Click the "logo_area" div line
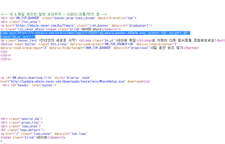The height and width of the screenshot is (144, 225). [21, 126]
